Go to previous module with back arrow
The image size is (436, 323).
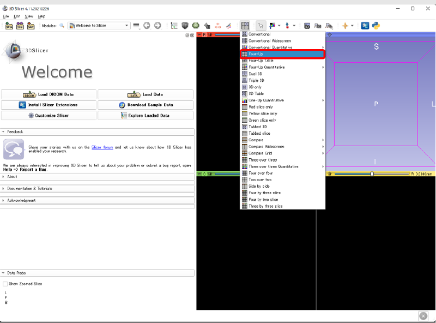coord(147,26)
